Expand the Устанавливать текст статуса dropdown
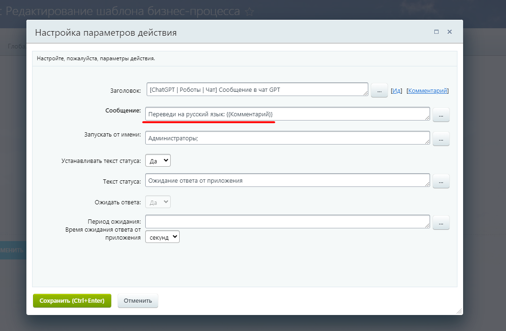Screen dimensions: 506x331 (x=158, y=161)
